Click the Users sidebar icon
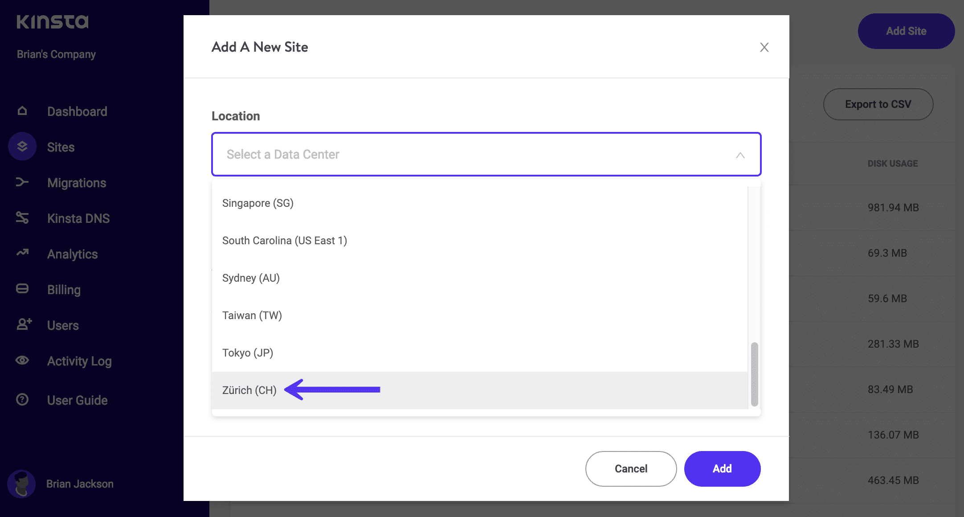 (x=22, y=324)
